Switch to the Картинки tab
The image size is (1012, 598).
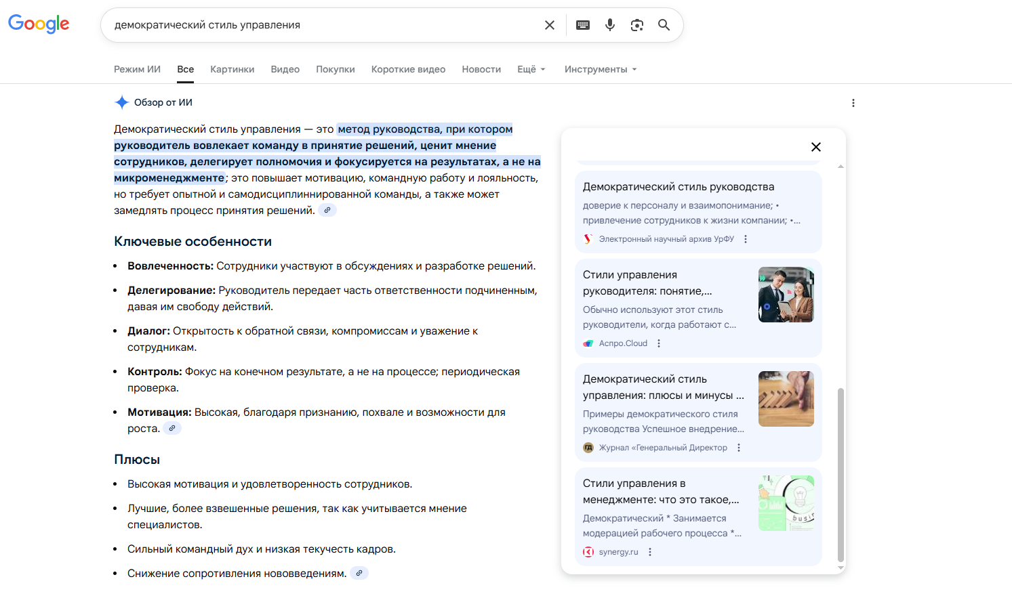(x=232, y=69)
